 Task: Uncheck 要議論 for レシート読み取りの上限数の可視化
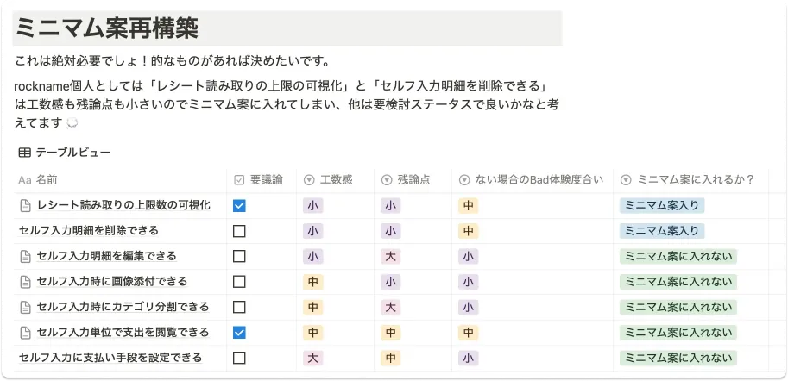[x=239, y=206]
